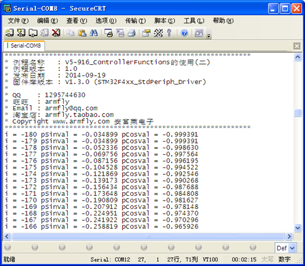Click the Disconnect icon with red X
Image resolution: width=305 pixels, height=266 pixels.
56,33
